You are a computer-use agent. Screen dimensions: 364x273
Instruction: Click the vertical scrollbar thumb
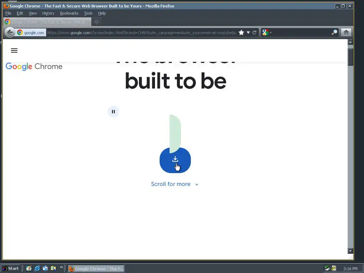pyautogui.click(x=350, y=57)
